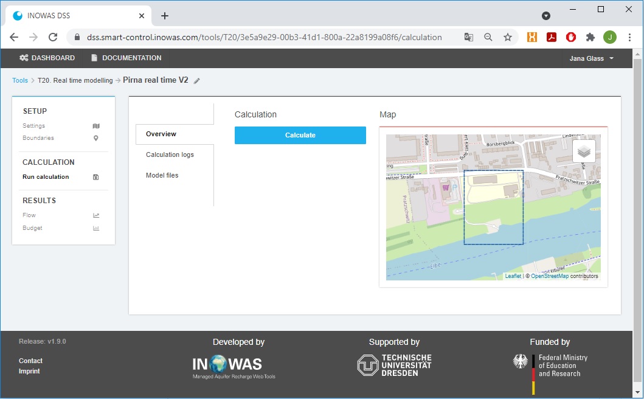Open the Documentation page
Screen dimensions: 644x399
[126, 58]
